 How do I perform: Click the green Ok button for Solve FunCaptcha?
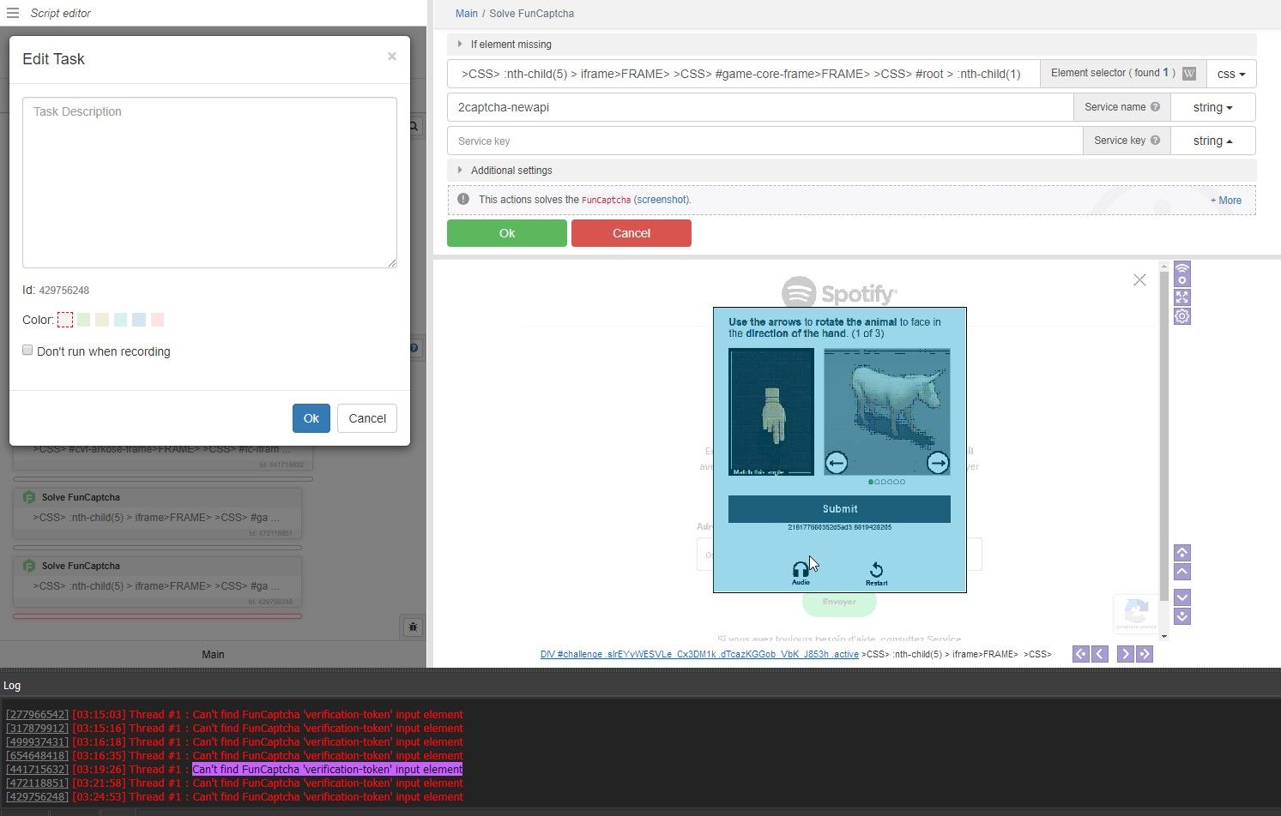506,232
